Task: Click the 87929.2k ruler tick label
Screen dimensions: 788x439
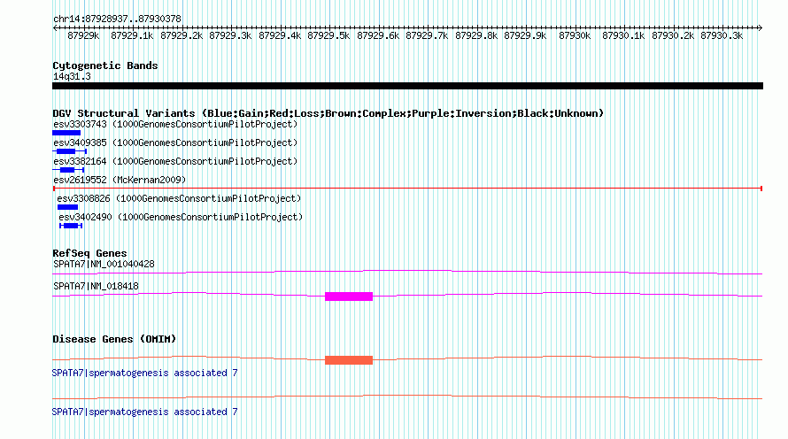Action: point(182,35)
